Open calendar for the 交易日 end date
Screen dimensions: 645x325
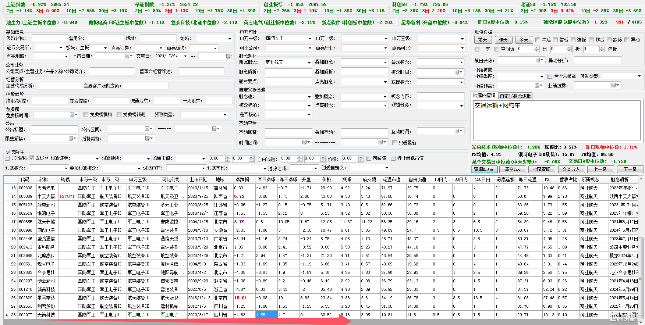point(229,56)
